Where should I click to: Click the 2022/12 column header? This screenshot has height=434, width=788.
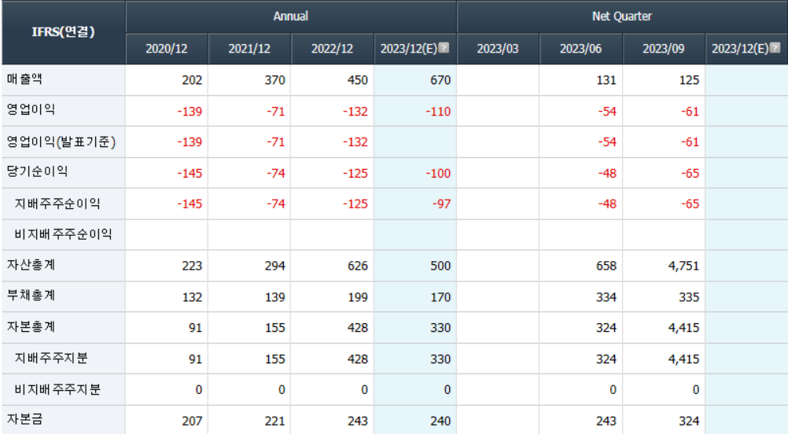pos(332,49)
